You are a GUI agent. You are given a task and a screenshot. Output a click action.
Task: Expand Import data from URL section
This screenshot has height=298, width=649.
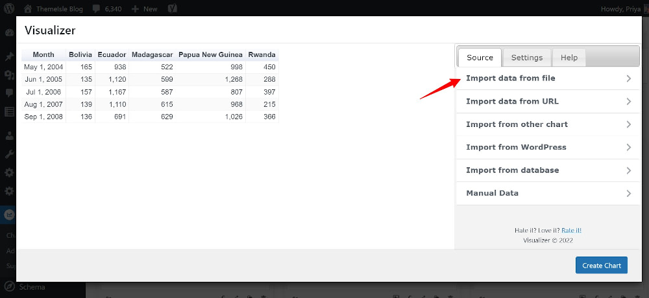click(548, 101)
